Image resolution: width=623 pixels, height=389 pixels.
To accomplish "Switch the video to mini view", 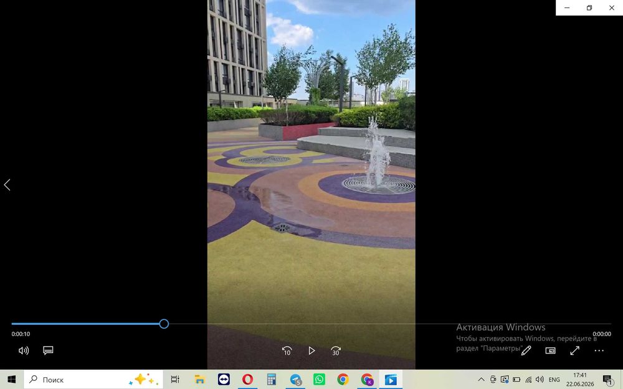I will (550, 350).
